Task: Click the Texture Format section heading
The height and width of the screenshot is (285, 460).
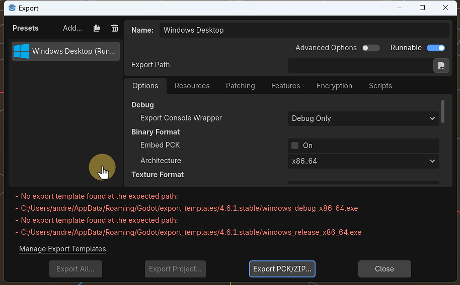Action: click(158, 175)
